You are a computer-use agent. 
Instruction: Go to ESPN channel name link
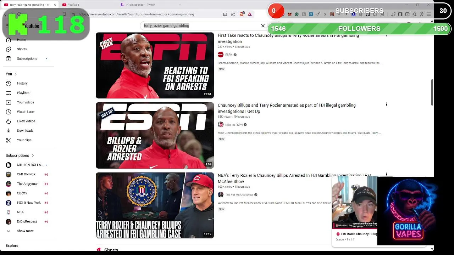pos(229,55)
